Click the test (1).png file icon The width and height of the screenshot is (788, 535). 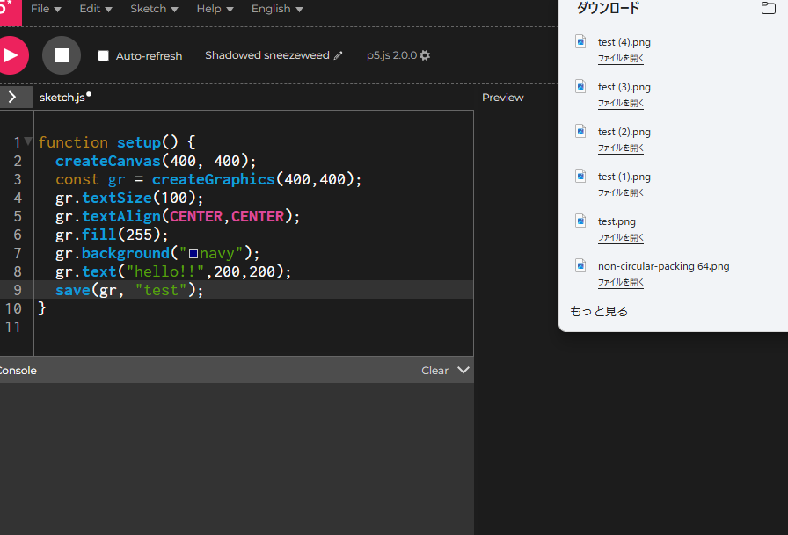[580, 176]
